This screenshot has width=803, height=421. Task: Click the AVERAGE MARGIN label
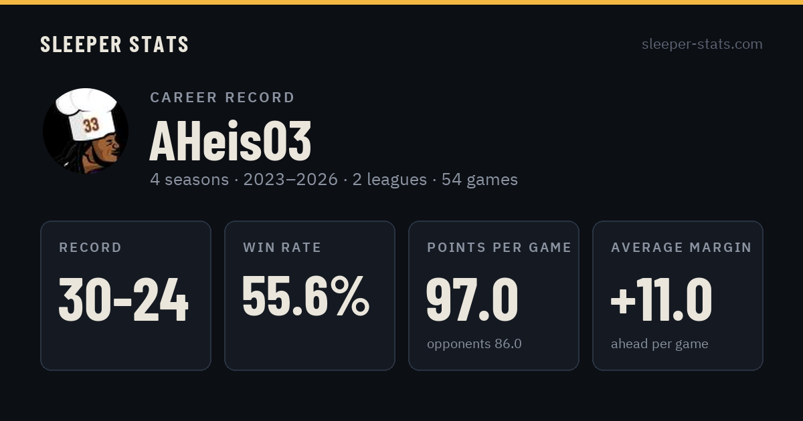click(681, 247)
